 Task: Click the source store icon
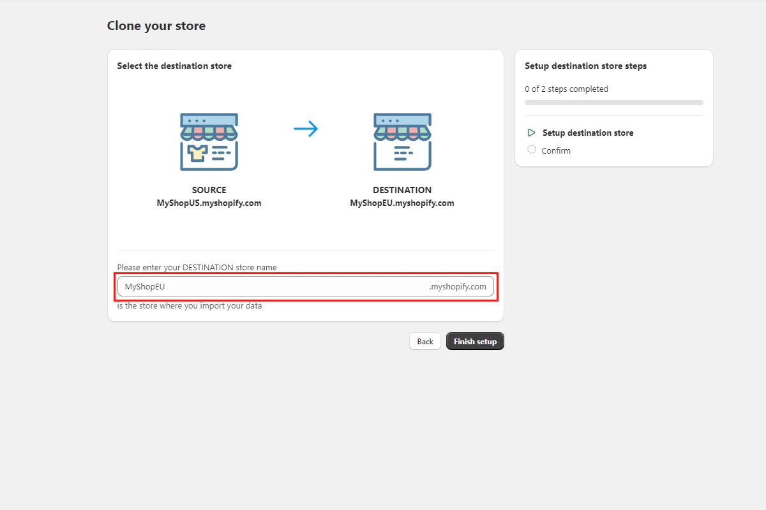pyautogui.click(x=209, y=142)
